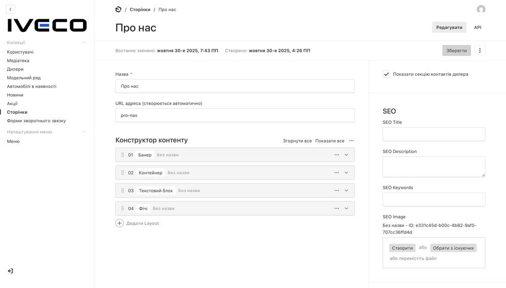Viewport: 506px width, 288px height.
Task: Click the SEO Title input field
Action: click(434, 134)
